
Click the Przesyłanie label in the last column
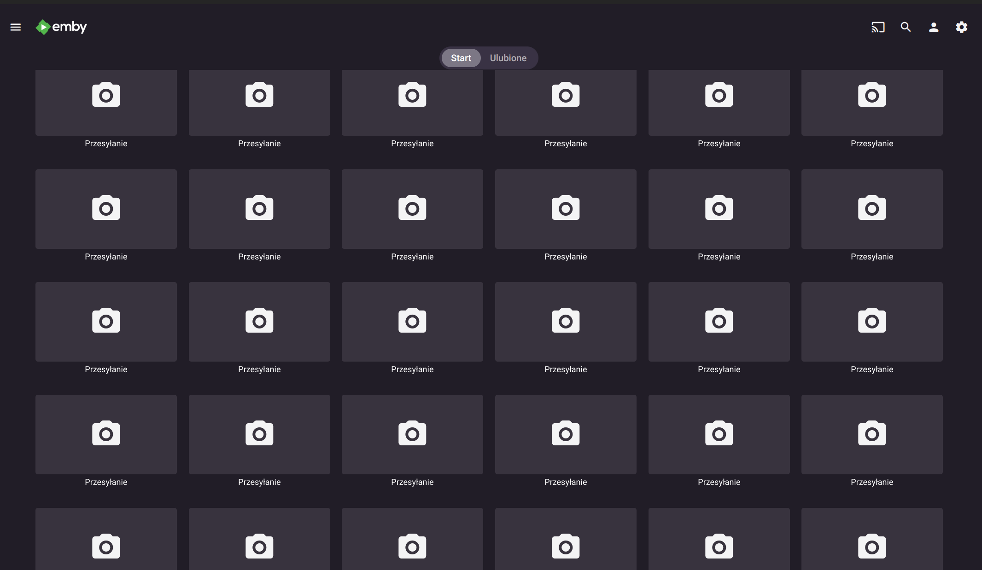point(871,143)
